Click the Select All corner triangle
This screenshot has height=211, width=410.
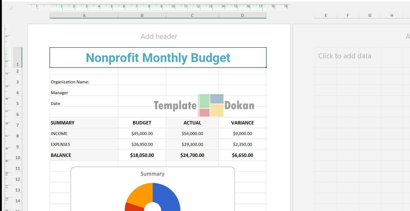(11, 8)
